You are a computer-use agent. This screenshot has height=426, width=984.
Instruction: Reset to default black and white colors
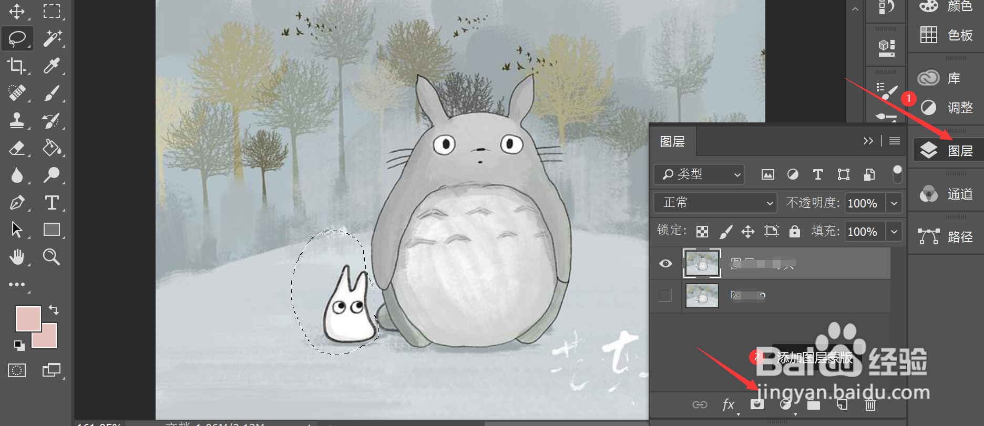pos(19,345)
